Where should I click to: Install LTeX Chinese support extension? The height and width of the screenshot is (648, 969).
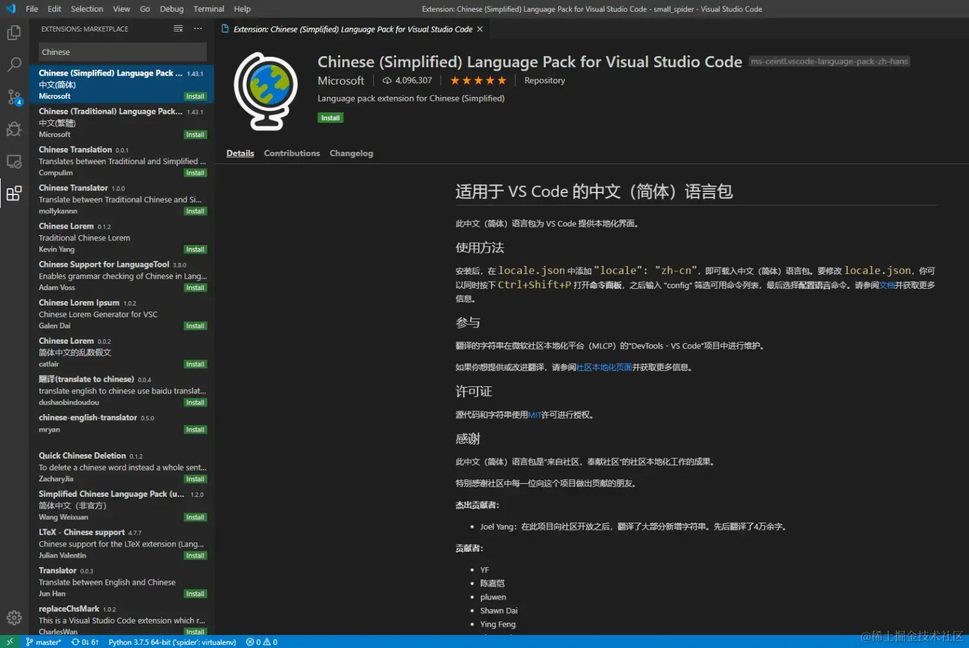(x=195, y=555)
